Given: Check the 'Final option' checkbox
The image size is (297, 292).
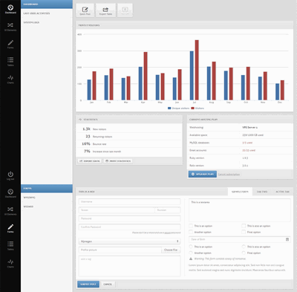Looking at the screenshot, I should [x=244, y=232].
